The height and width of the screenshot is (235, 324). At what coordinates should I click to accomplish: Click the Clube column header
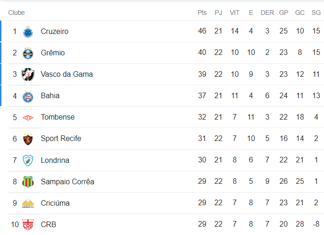(x=16, y=13)
